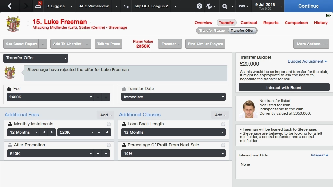Viewport: 333px width, 187px height.
Task: Open the world globe menu icon
Action: pyautogui.click(x=209, y=6)
